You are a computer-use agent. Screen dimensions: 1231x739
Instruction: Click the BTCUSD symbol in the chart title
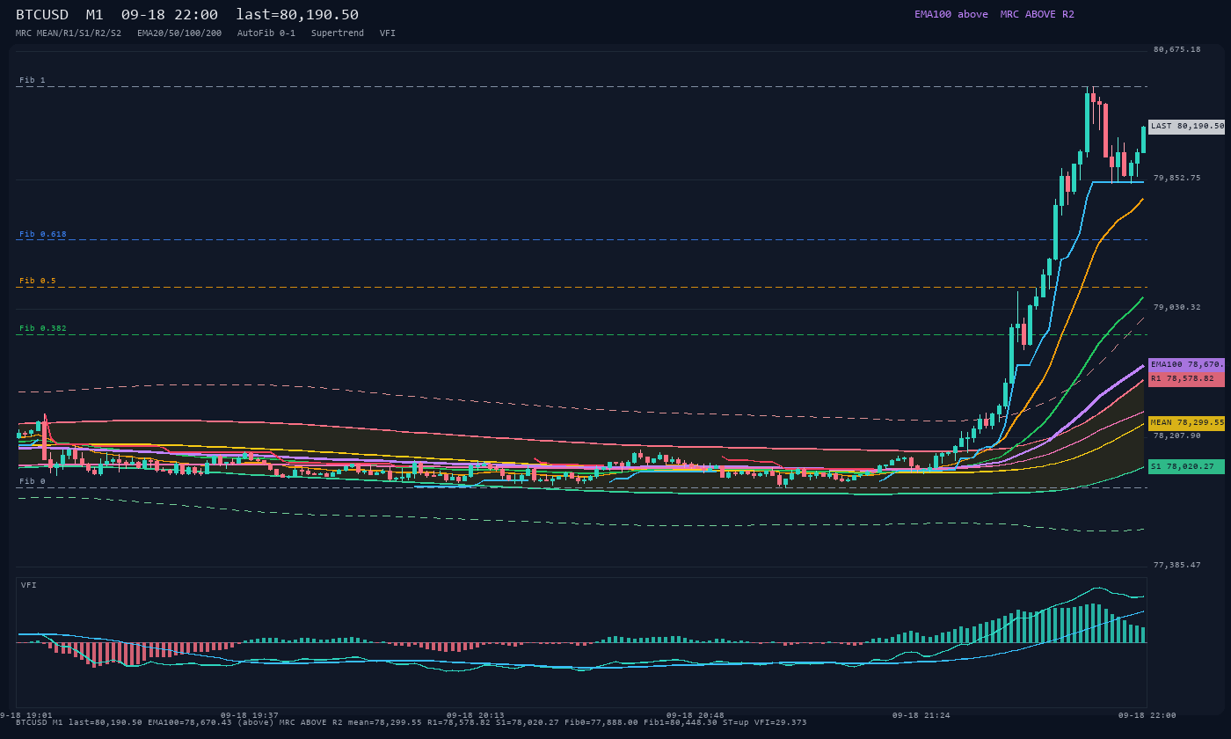42,15
